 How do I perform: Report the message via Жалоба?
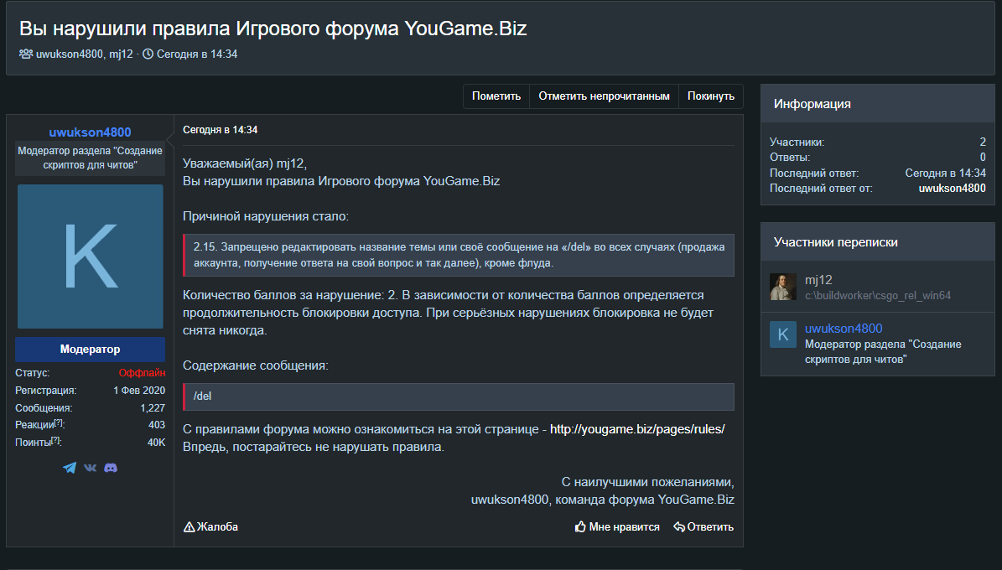click(x=210, y=526)
